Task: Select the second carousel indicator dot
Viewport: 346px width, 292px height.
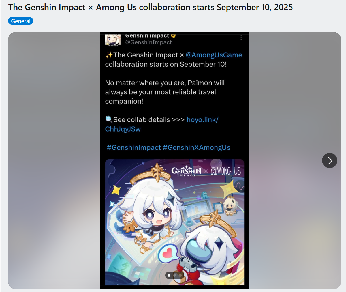Action: (174, 275)
